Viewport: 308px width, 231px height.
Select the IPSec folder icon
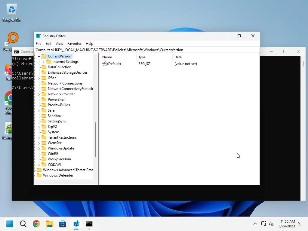coord(44,78)
